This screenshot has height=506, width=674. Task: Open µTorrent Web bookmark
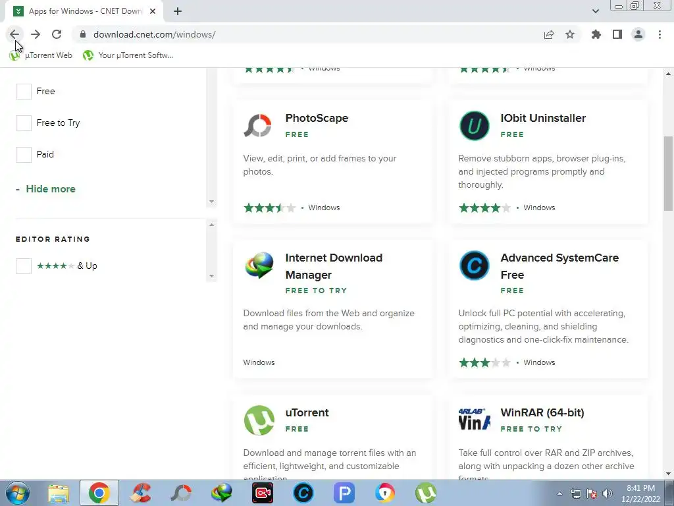(x=41, y=55)
